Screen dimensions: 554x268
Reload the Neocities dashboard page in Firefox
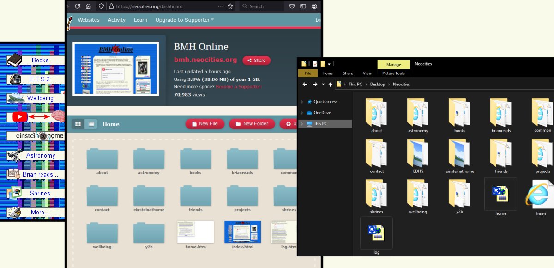click(x=77, y=6)
